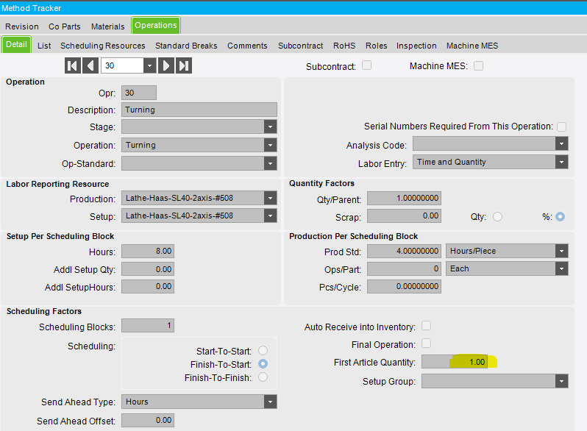Open the RoHS sub-tab
The width and height of the screenshot is (587, 431).
[x=344, y=46]
